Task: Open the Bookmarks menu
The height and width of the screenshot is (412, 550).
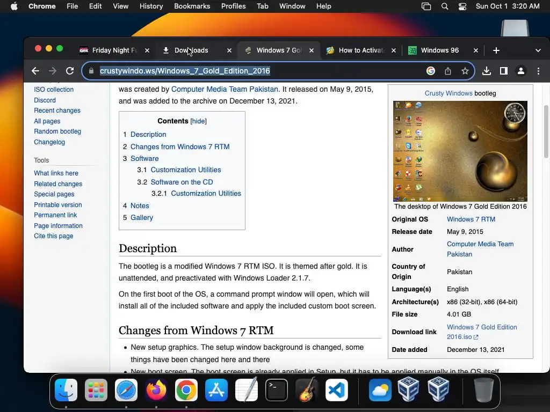Action: pyautogui.click(x=192, y=6)
